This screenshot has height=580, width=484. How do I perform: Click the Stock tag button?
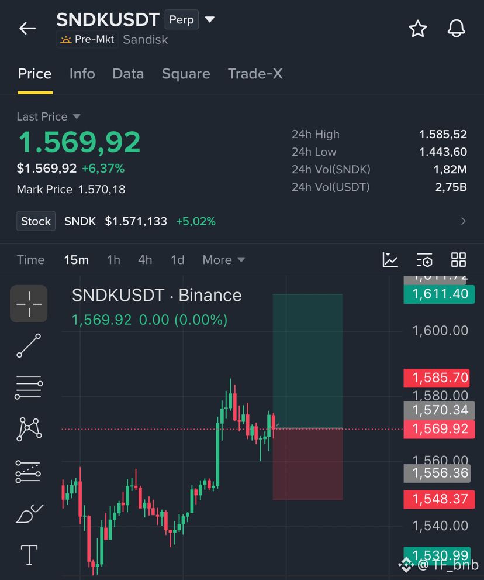coord(36,221)
